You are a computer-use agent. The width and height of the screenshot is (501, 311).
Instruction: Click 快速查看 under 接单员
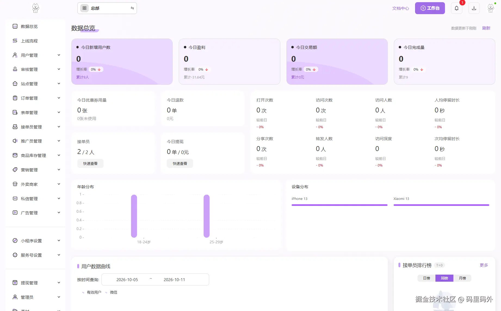90,164
